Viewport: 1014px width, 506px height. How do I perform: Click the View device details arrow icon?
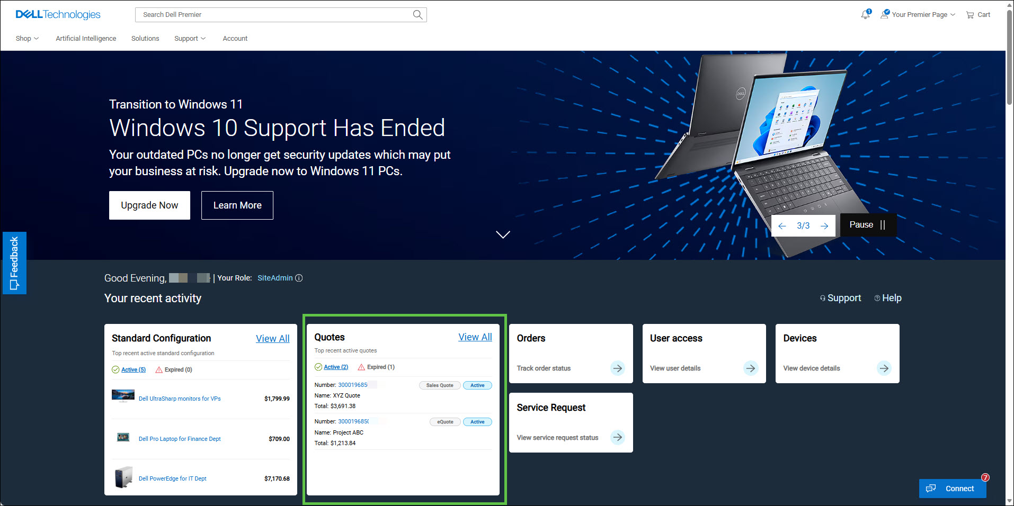coord(884,368)
